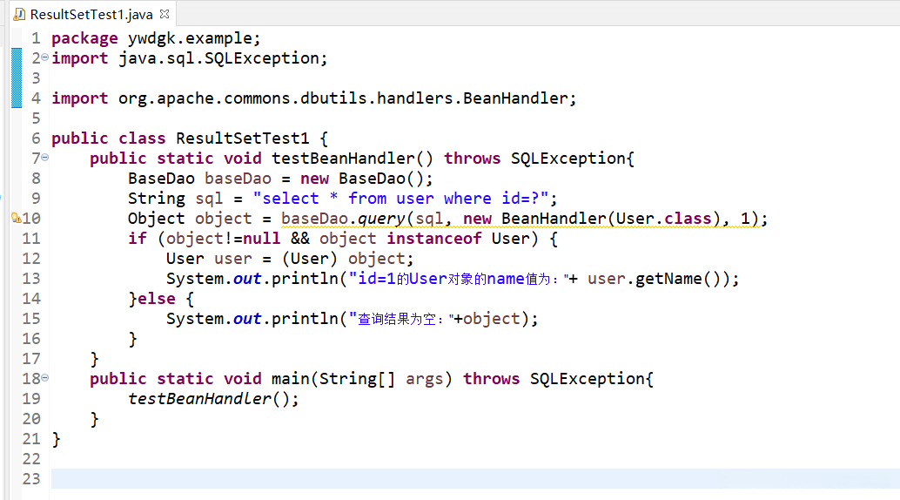Click the package name ywdgk.example
Screen dimensions: 900x500
pos(193,38)
